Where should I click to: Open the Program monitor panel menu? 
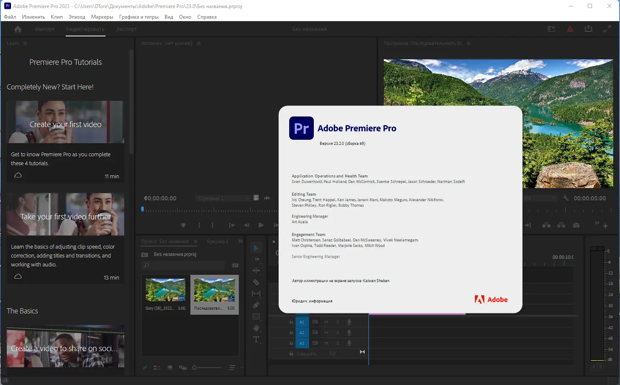(468, 43)
